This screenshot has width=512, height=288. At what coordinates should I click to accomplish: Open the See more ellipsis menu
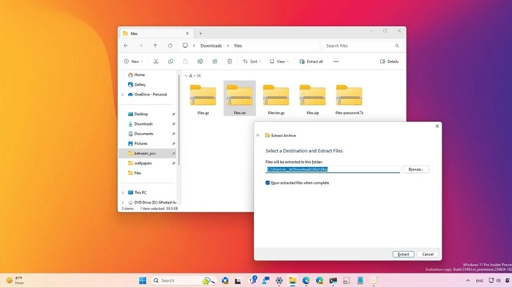pos(335,61)
